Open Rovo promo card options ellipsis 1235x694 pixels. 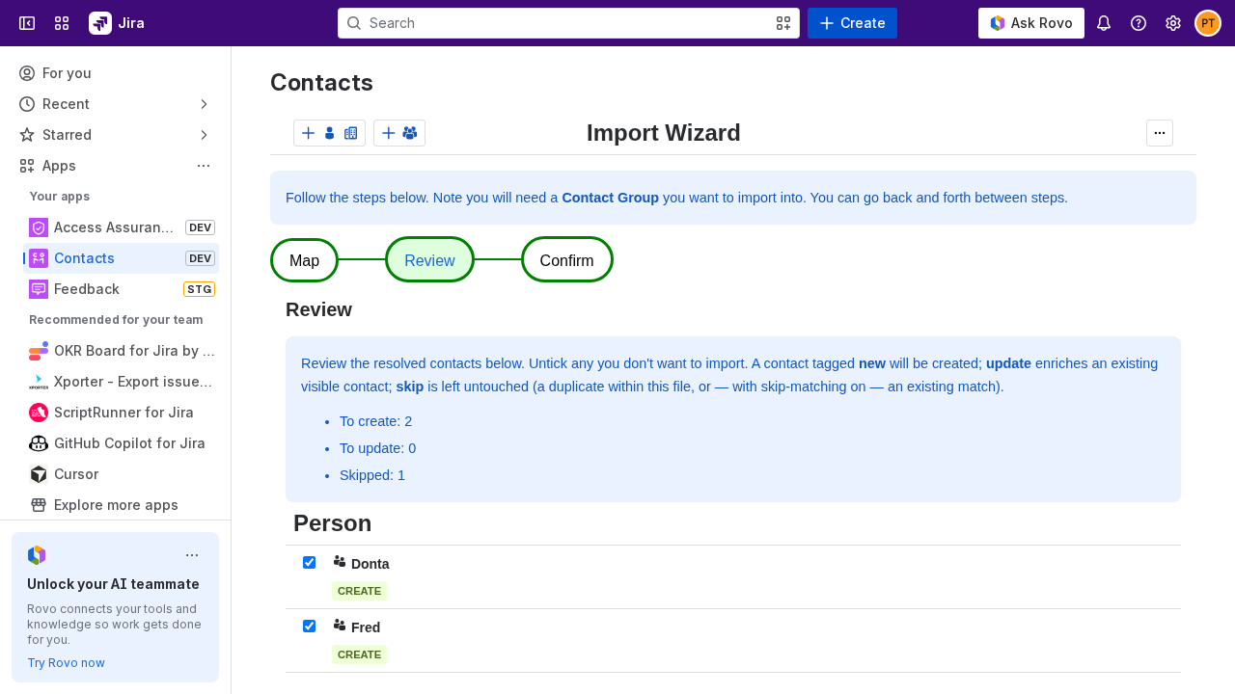point(192,555)
